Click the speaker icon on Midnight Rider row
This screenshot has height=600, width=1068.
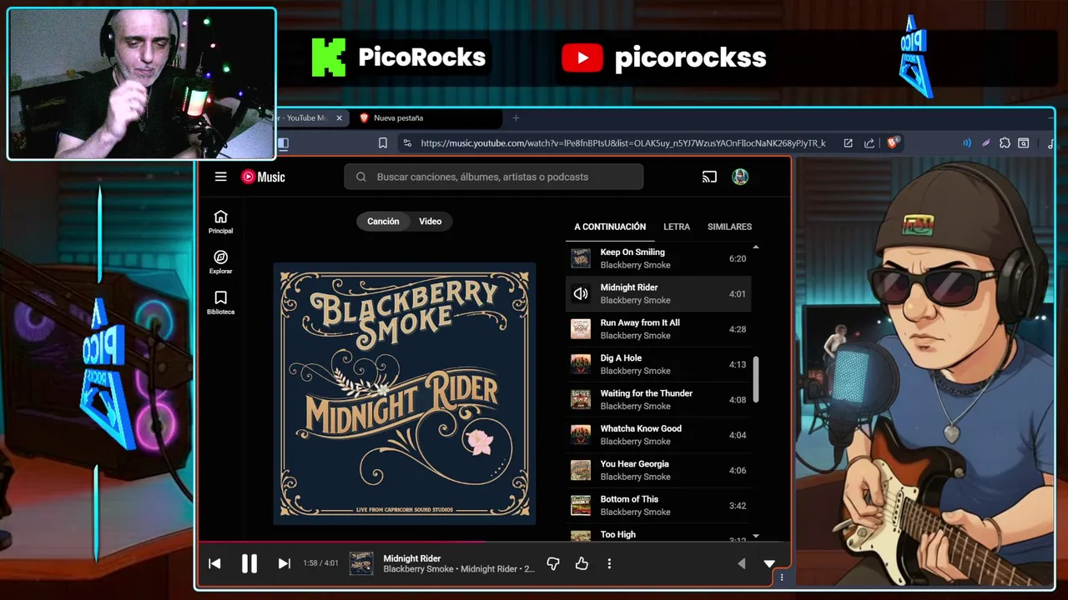pos(581,293)
